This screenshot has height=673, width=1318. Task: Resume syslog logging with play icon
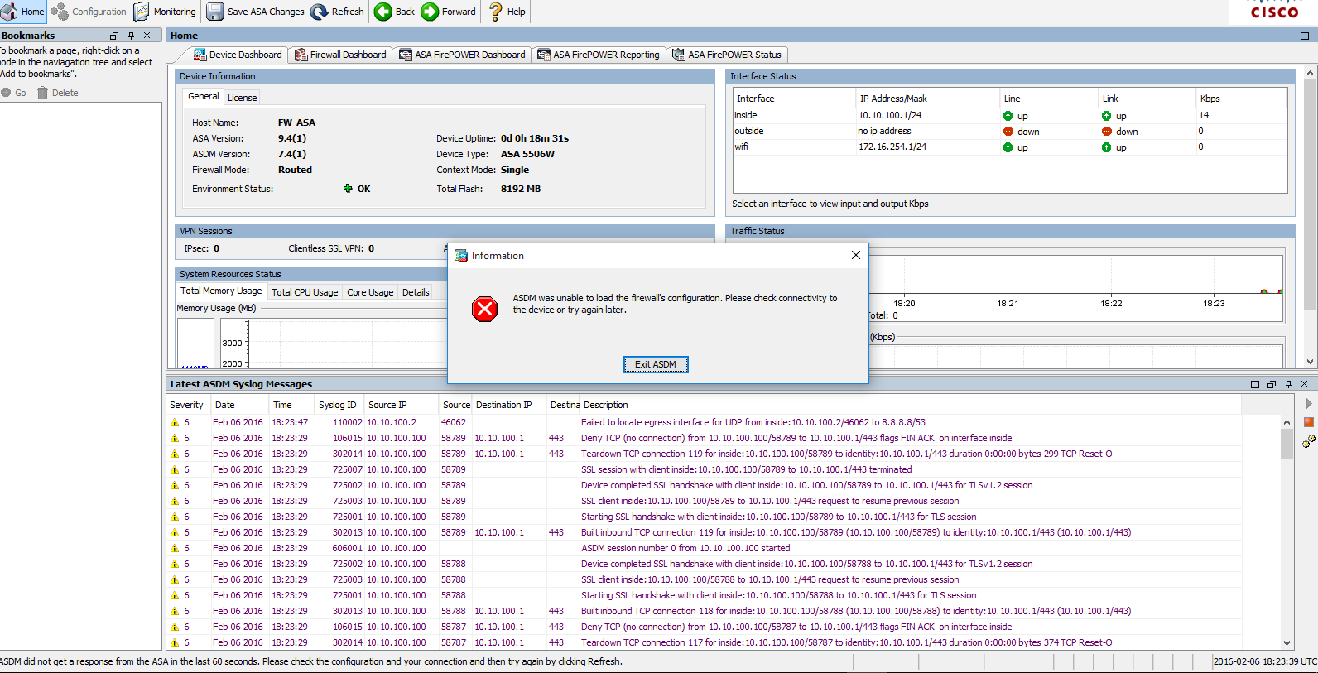pyautogui.click(x=1309, y=404)
